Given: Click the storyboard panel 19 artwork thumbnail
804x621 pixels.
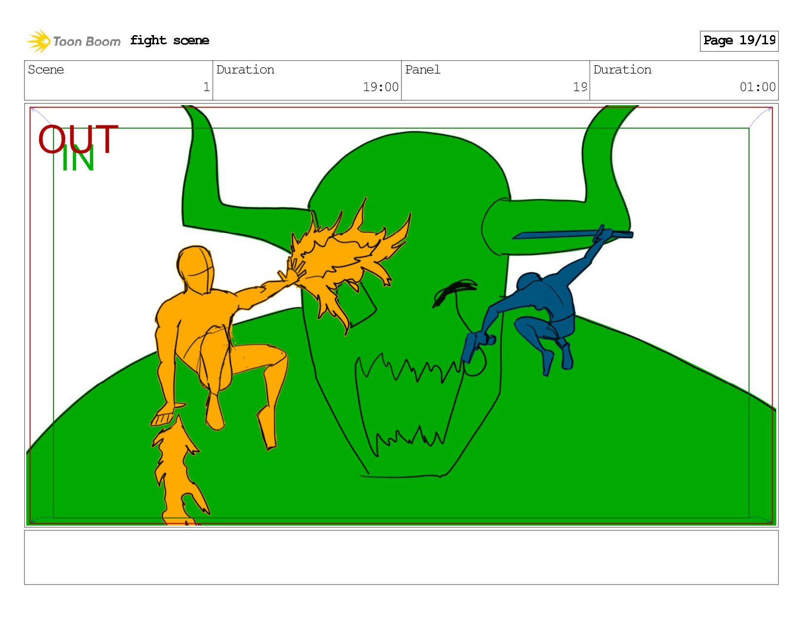Looking at the screenshot, I should (x=401, y=315).
